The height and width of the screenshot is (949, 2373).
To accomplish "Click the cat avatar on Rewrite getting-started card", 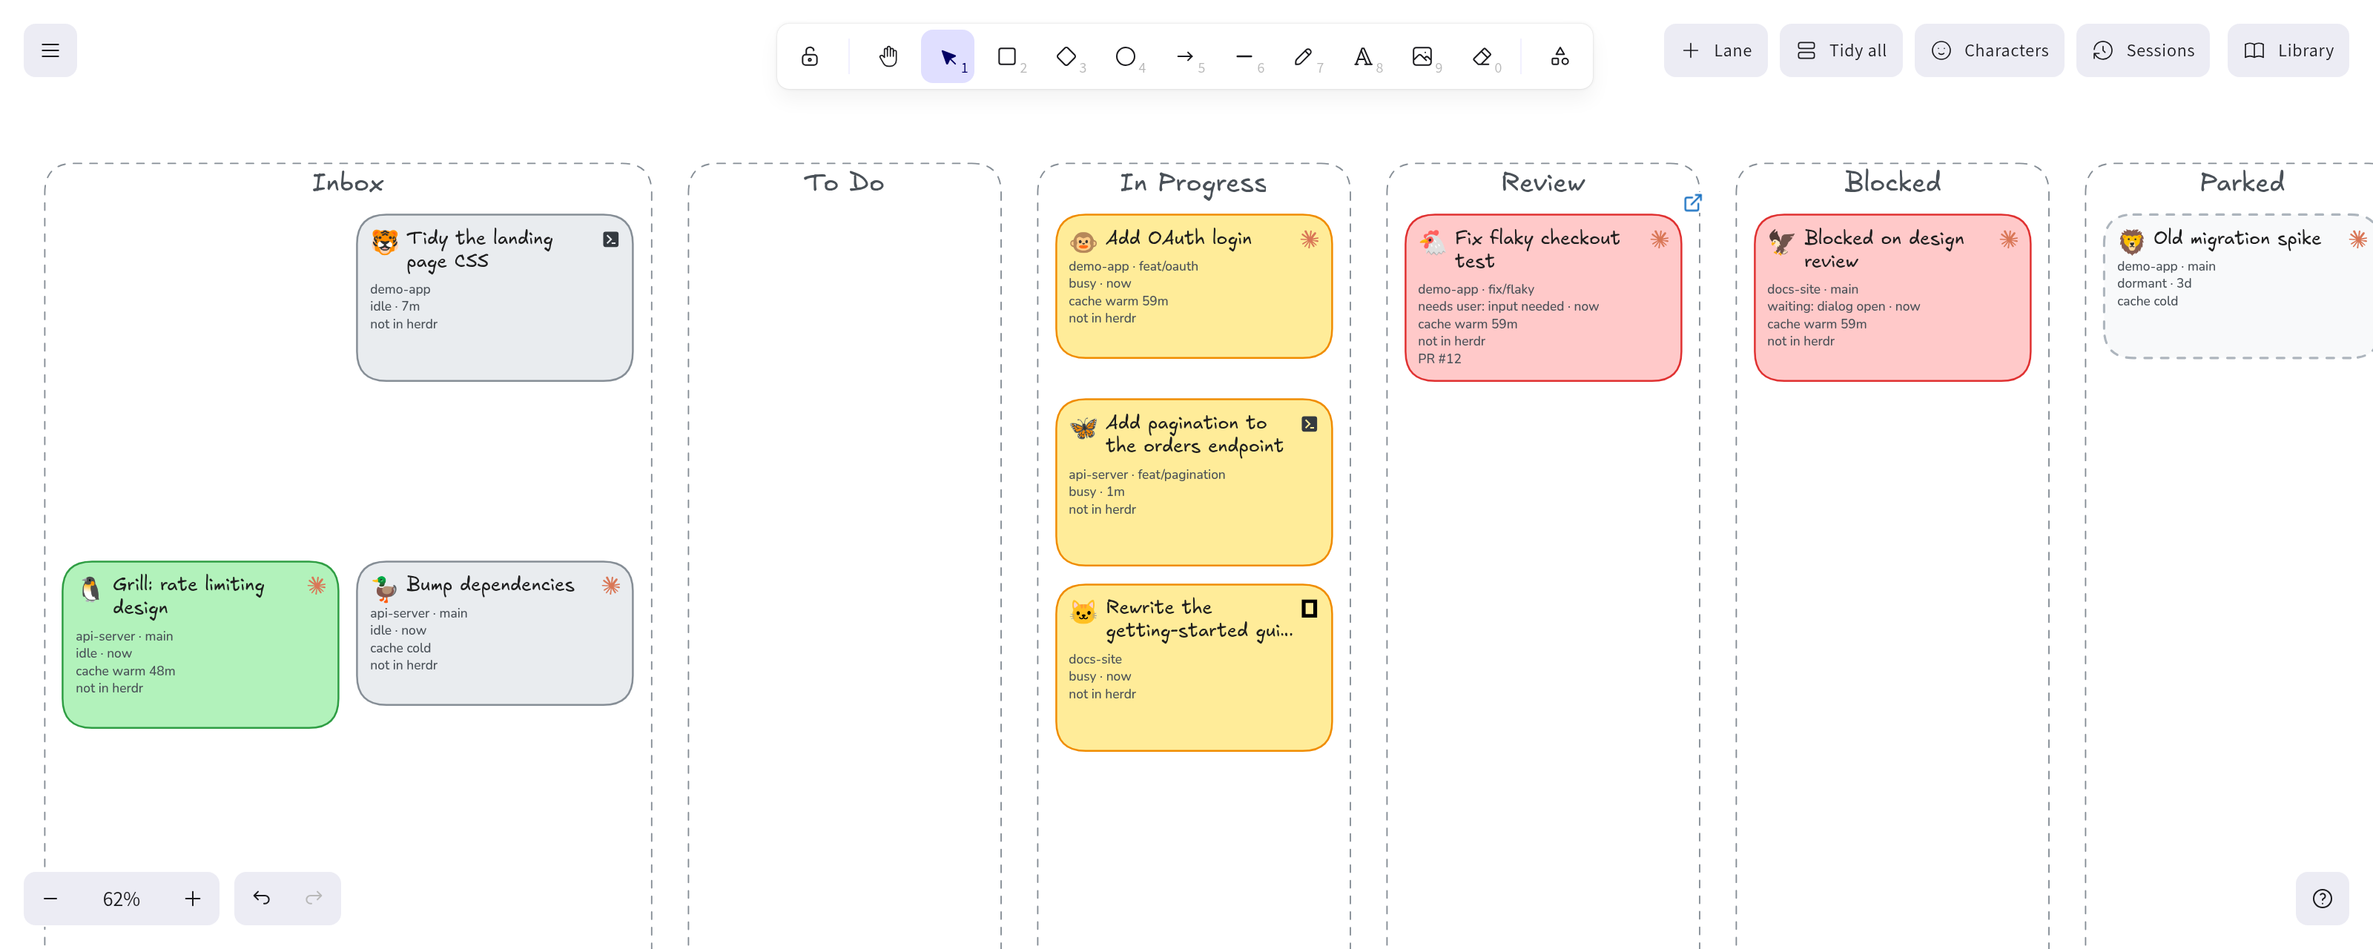I will [1083, 611].
